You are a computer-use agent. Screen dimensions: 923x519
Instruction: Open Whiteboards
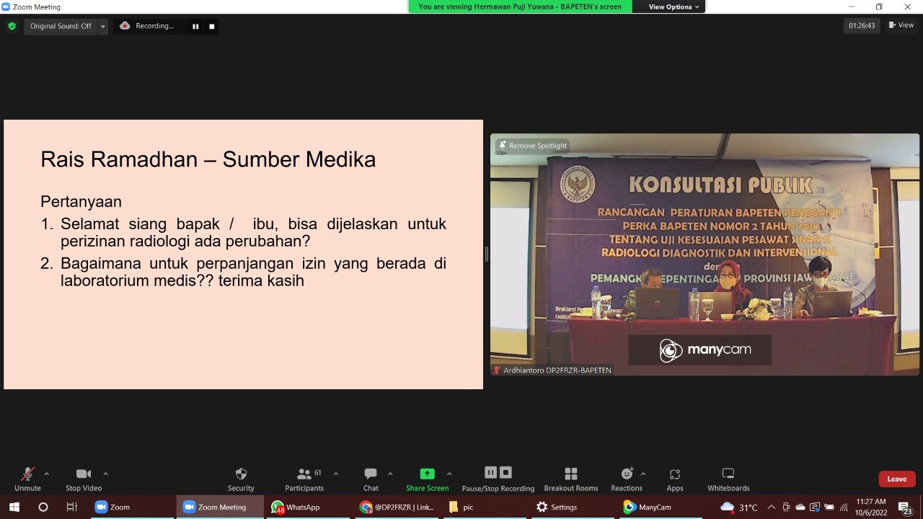728,474
